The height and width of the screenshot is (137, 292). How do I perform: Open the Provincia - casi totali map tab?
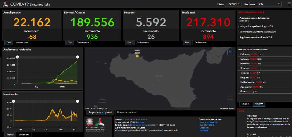point(127,112)
